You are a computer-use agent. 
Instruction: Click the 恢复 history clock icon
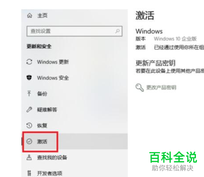29,126
